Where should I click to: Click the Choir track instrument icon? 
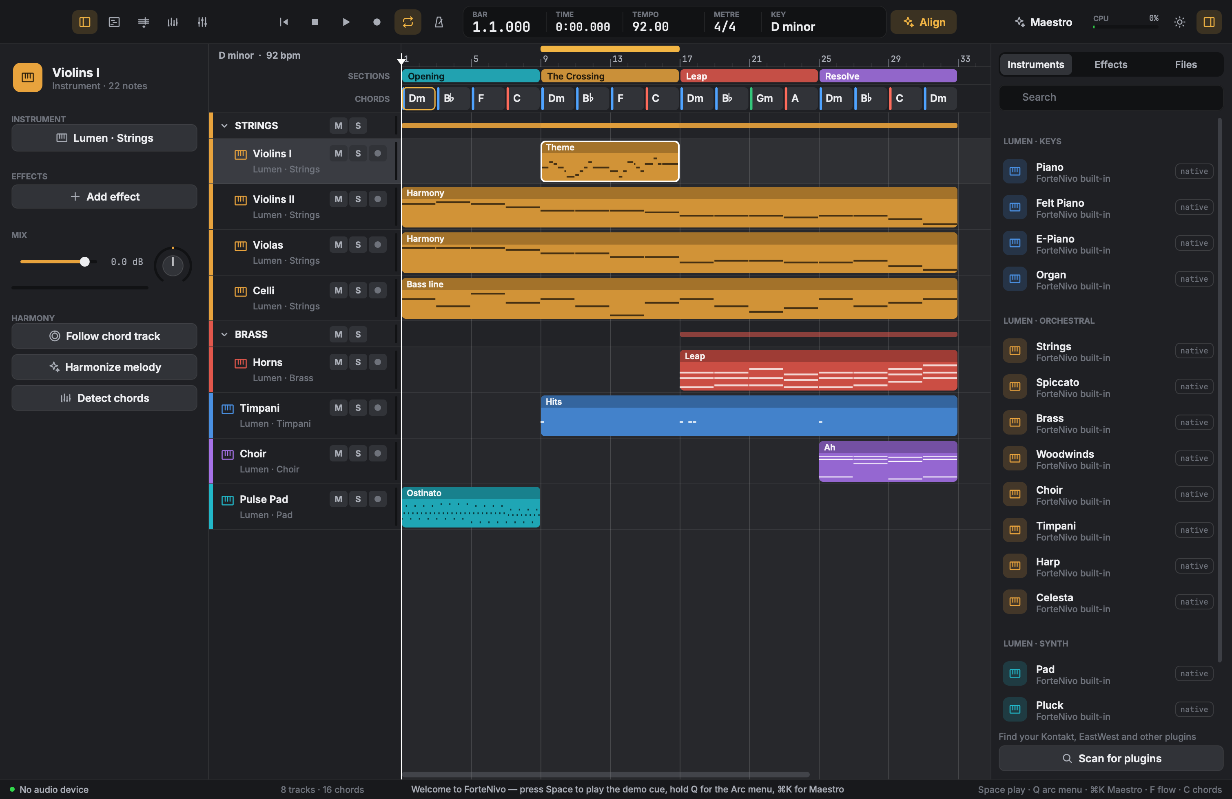click(x=227, y=454)
